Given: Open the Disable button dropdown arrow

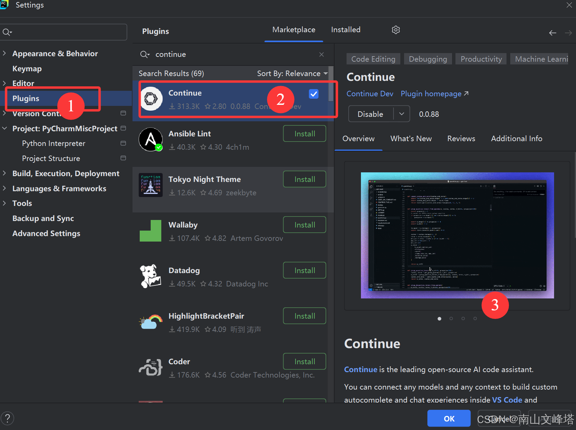Looking at the screenshot, I should tap(402, 114).
